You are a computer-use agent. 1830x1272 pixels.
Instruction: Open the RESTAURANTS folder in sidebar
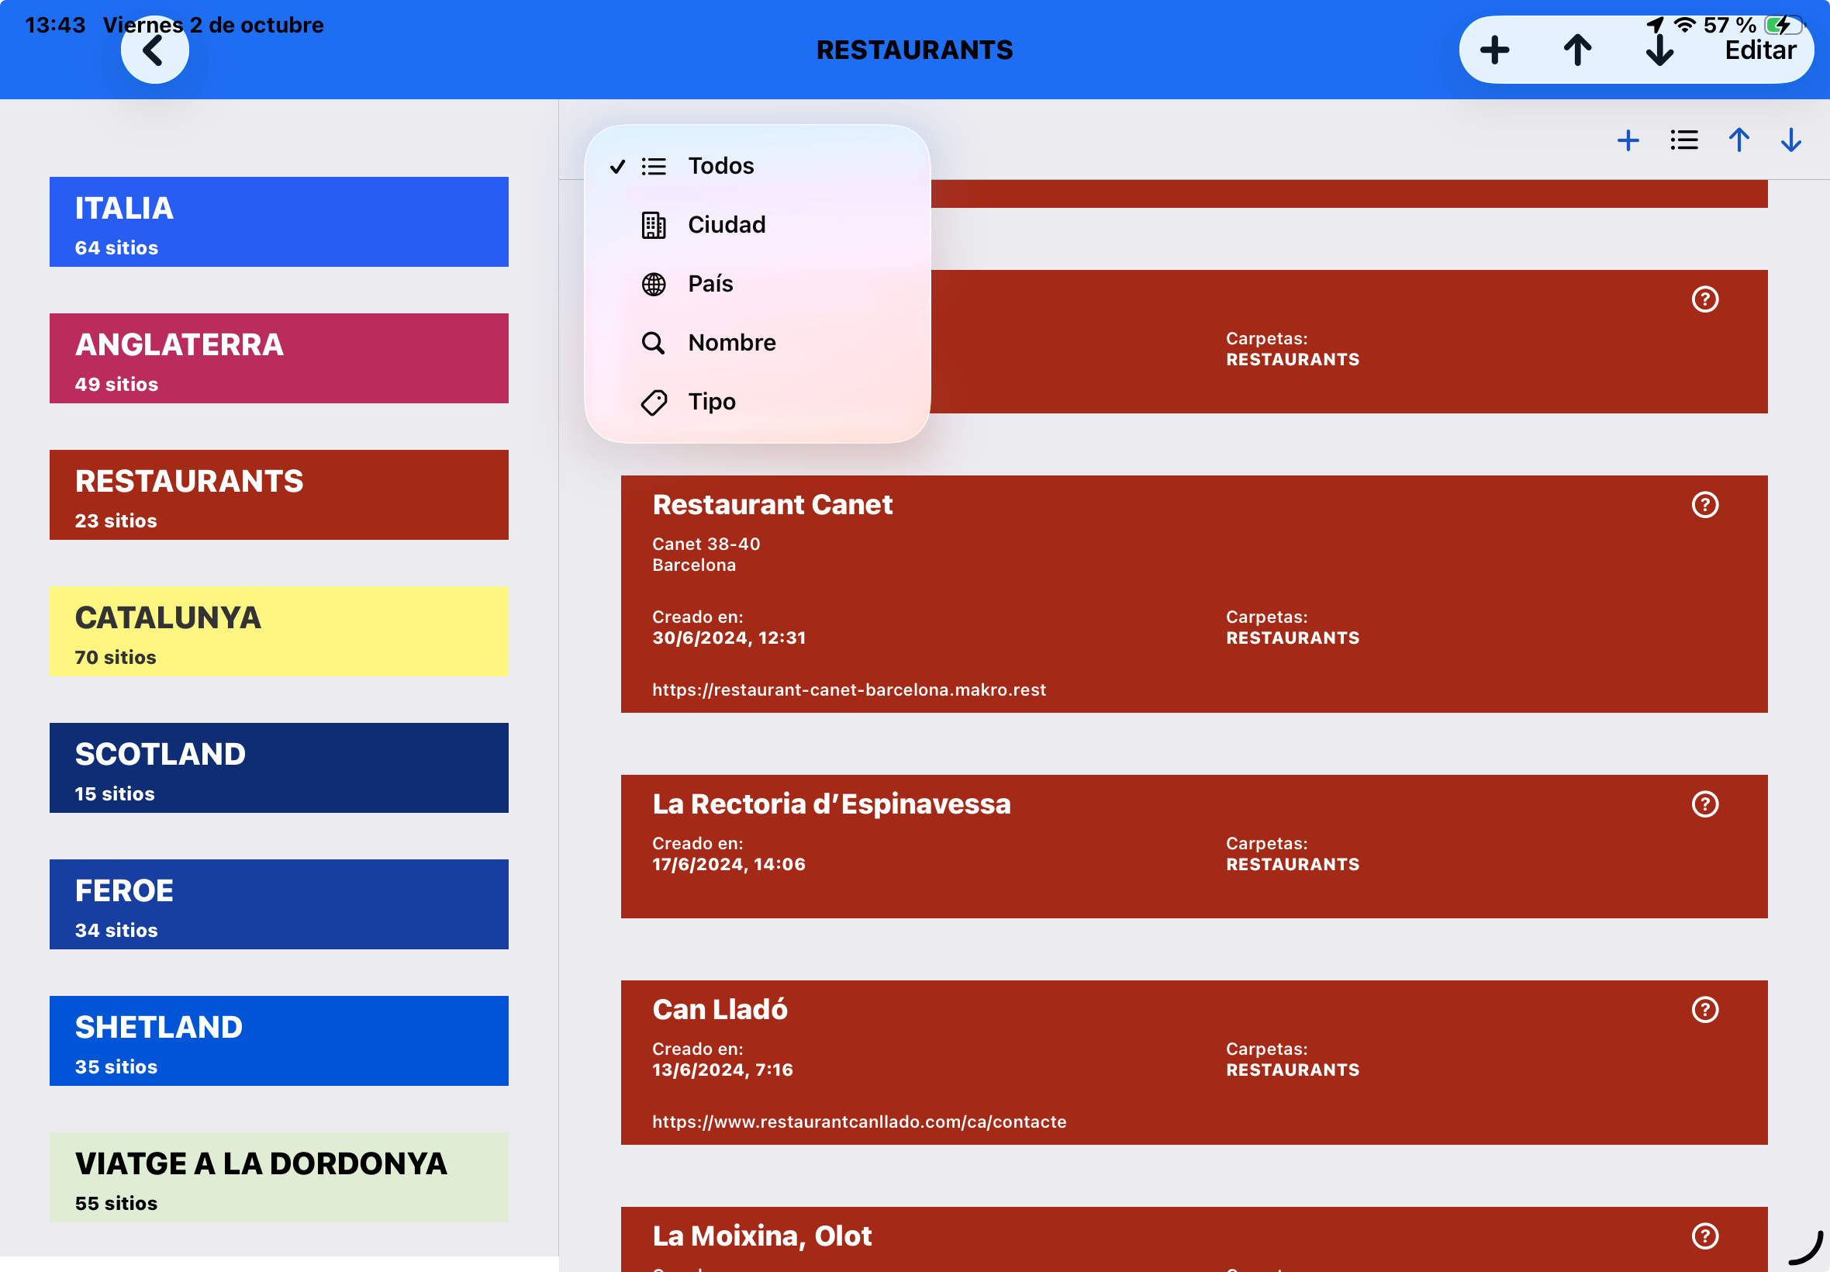279,494
